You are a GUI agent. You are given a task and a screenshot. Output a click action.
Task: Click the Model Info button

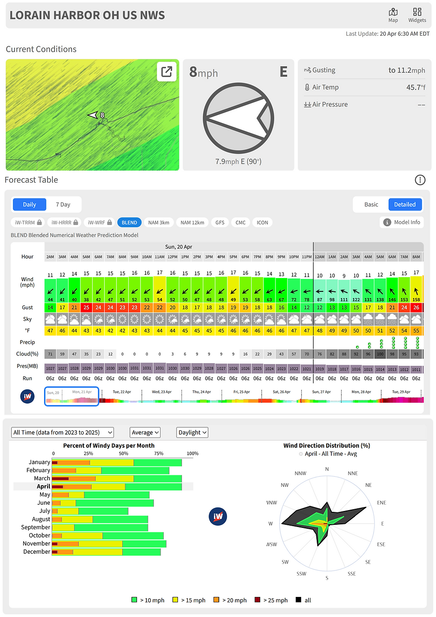402,222
